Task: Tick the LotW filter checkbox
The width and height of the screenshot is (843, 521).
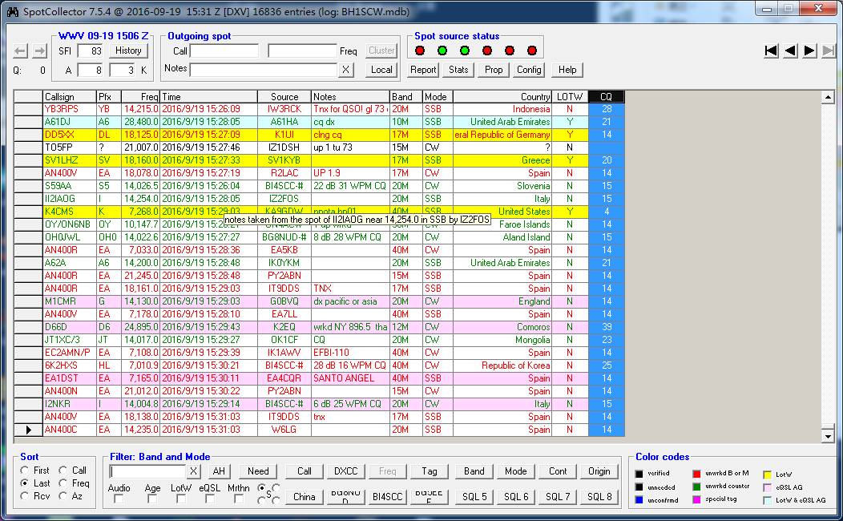Action: (181, 499)
